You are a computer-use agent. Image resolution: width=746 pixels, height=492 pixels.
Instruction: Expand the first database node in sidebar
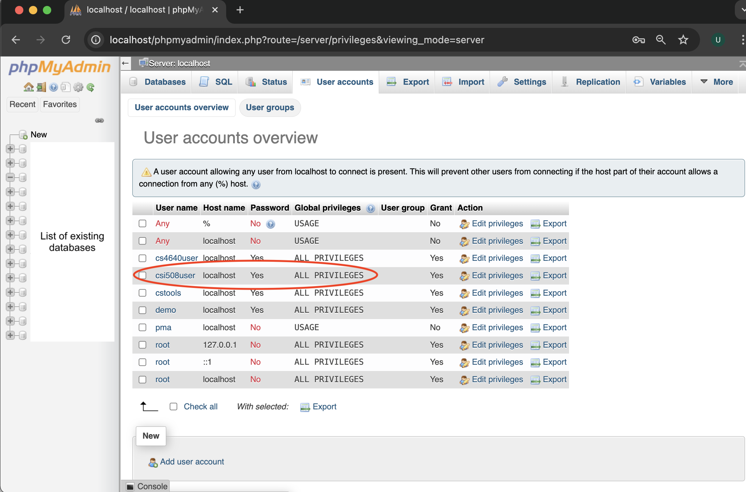pyautogui.click(x=10, y=148)
